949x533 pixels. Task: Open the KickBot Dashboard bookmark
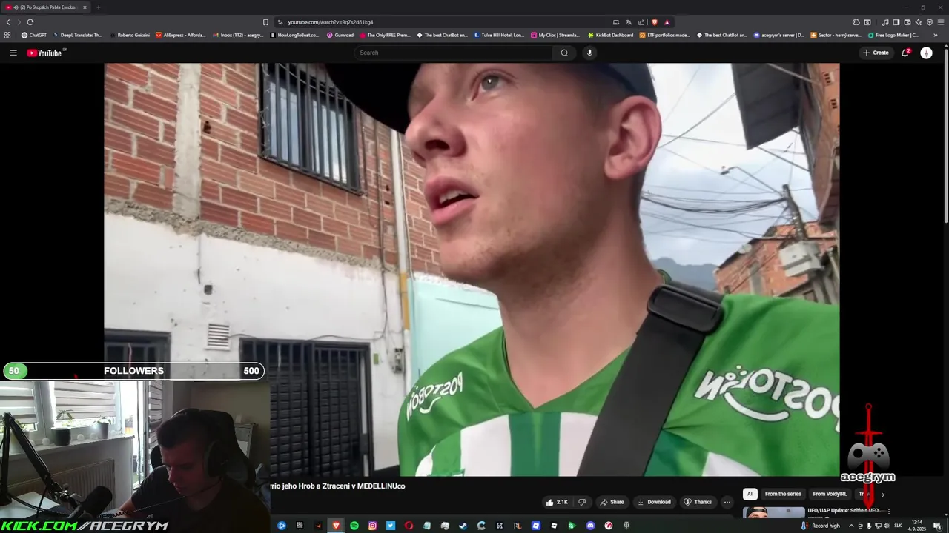point(610,35)
